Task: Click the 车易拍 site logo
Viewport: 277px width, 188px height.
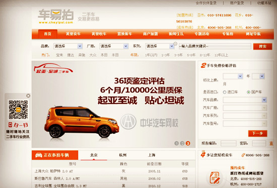Action: [x=55, y=16]
